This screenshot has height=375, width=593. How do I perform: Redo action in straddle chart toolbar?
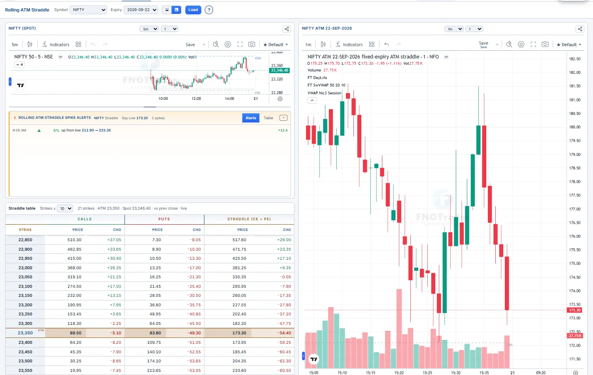pos(398,45)
